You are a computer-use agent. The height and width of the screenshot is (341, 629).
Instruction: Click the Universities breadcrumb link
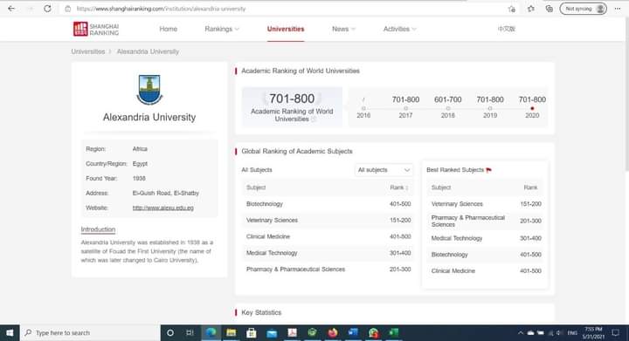pyautogui.click(x=88, y=51)
